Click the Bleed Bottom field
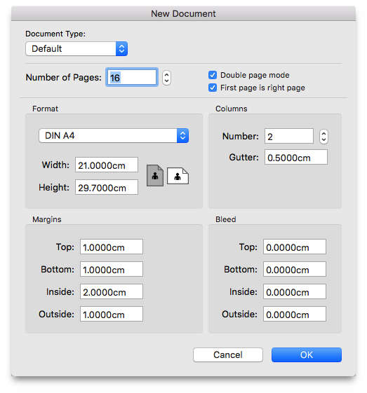 coord(295,269)
